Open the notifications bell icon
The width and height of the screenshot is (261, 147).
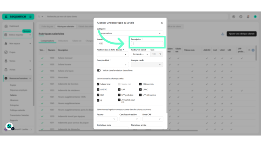(248, 17)
